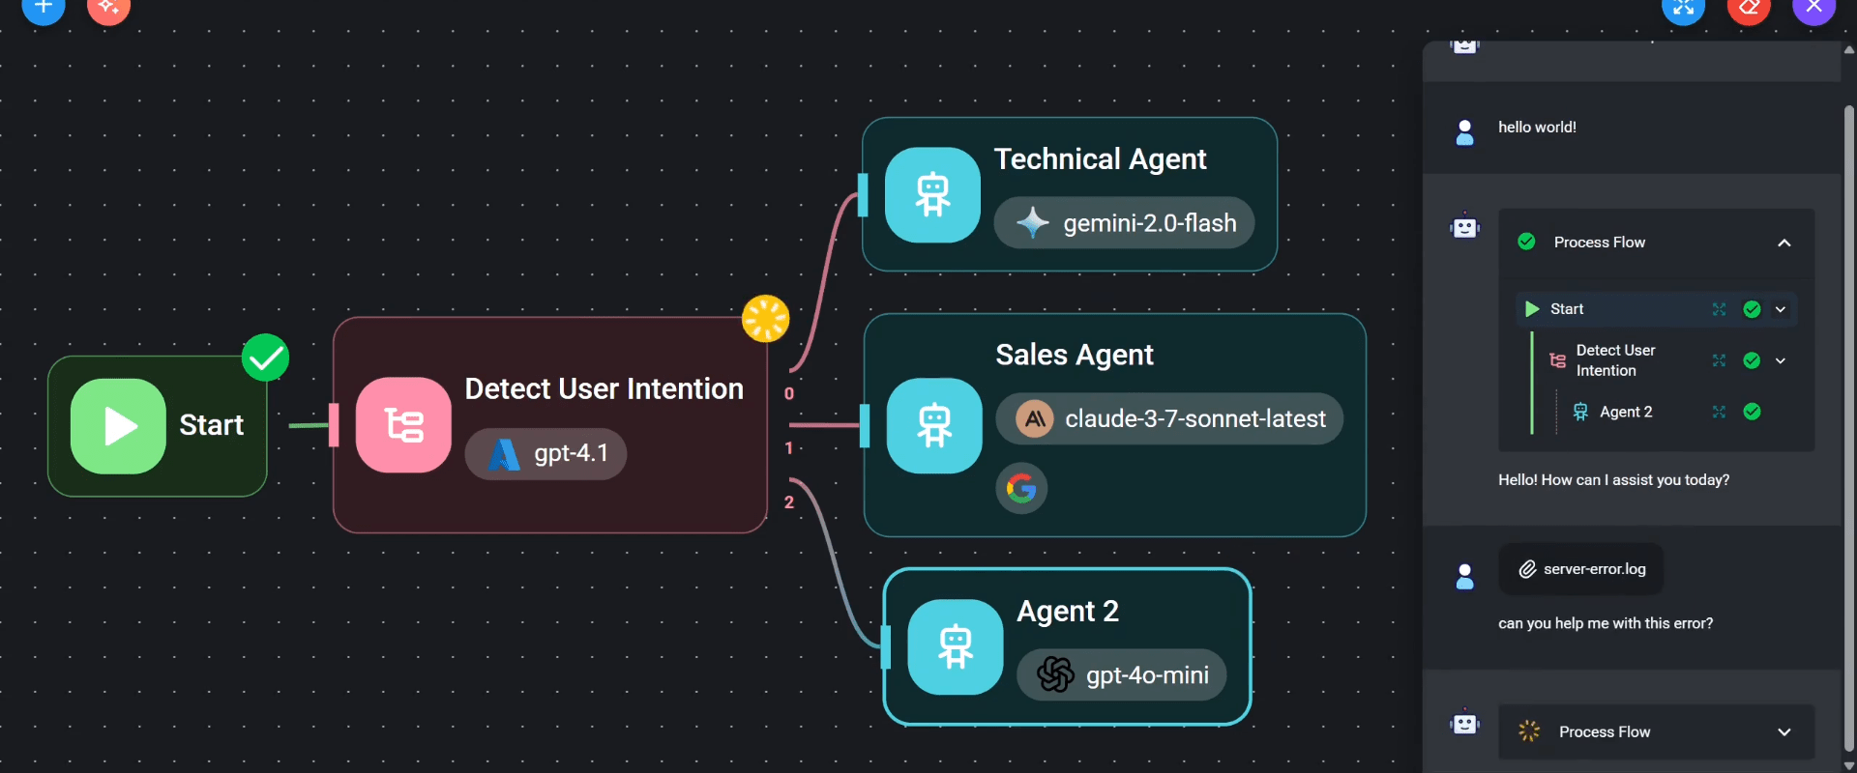
Task: Click the red sparkle generate button
Action: point(108,7)
